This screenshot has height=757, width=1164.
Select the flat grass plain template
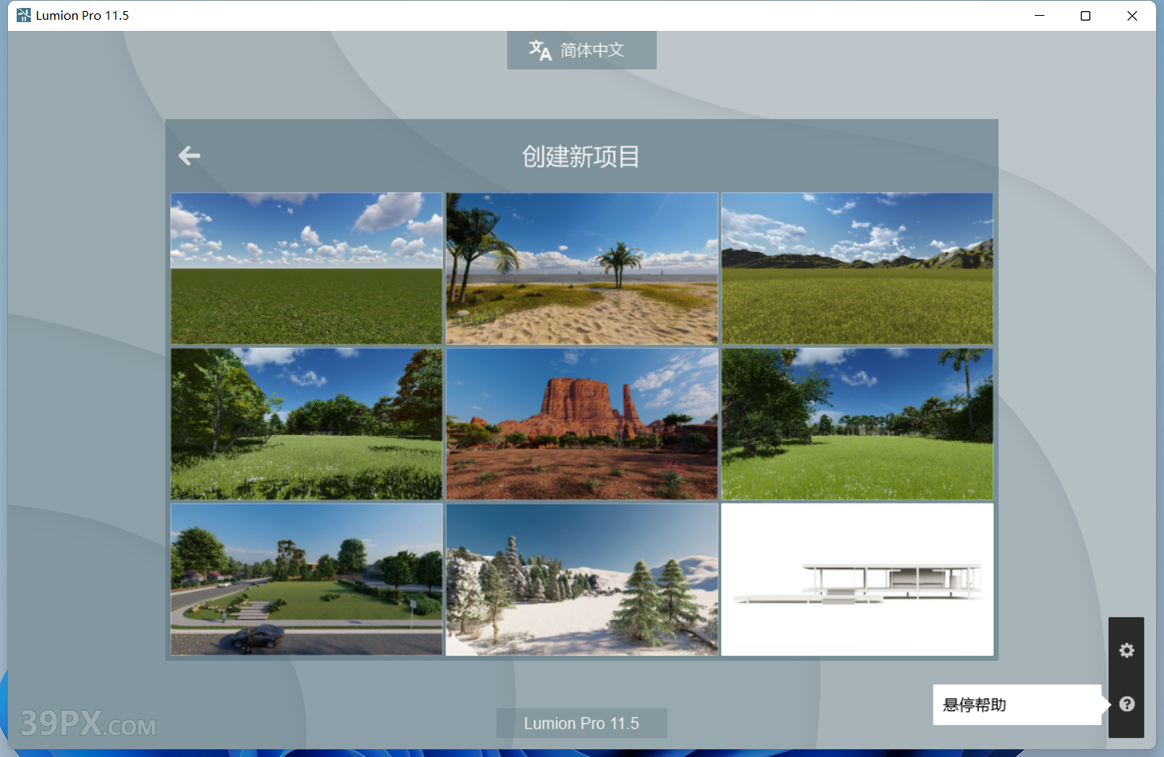(307, 268)
